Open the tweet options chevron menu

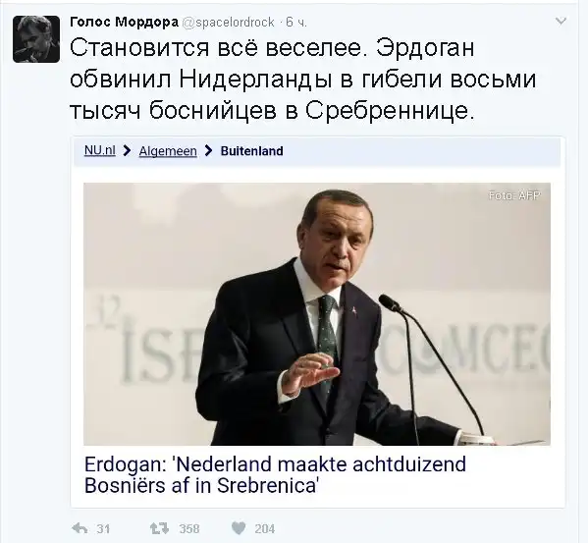point(561,21)
